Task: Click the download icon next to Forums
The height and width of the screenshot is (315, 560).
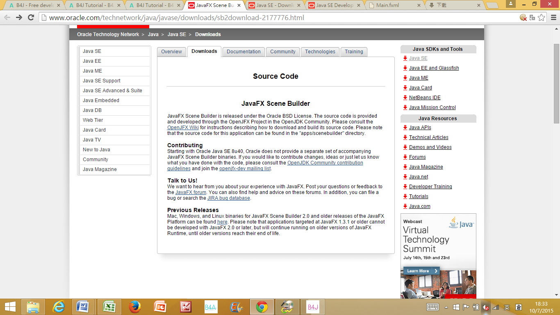Action: coord(405,157)
